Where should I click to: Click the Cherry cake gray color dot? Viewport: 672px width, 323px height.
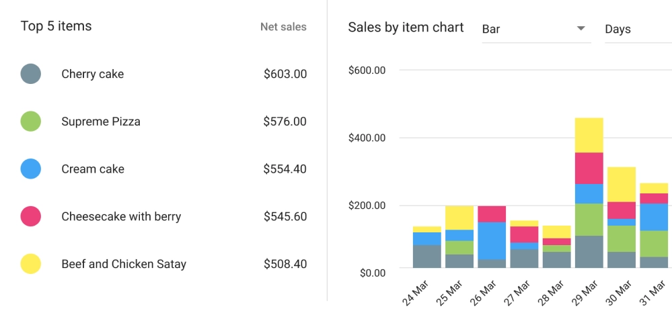click(x=31, y=74)
